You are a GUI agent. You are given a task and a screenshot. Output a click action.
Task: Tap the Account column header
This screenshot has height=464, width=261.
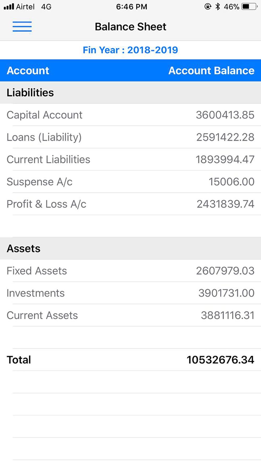28,70
